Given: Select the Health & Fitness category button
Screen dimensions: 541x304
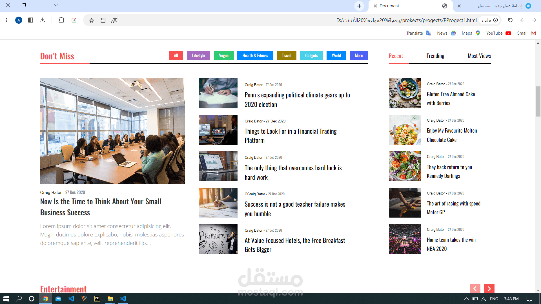Looking at the screenshot, I should click(255, 56).
